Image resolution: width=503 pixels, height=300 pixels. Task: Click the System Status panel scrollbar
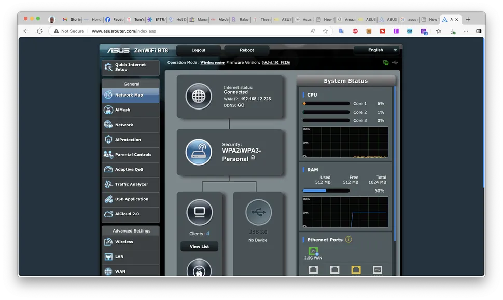pyautogui.click(x=395, y=163)
